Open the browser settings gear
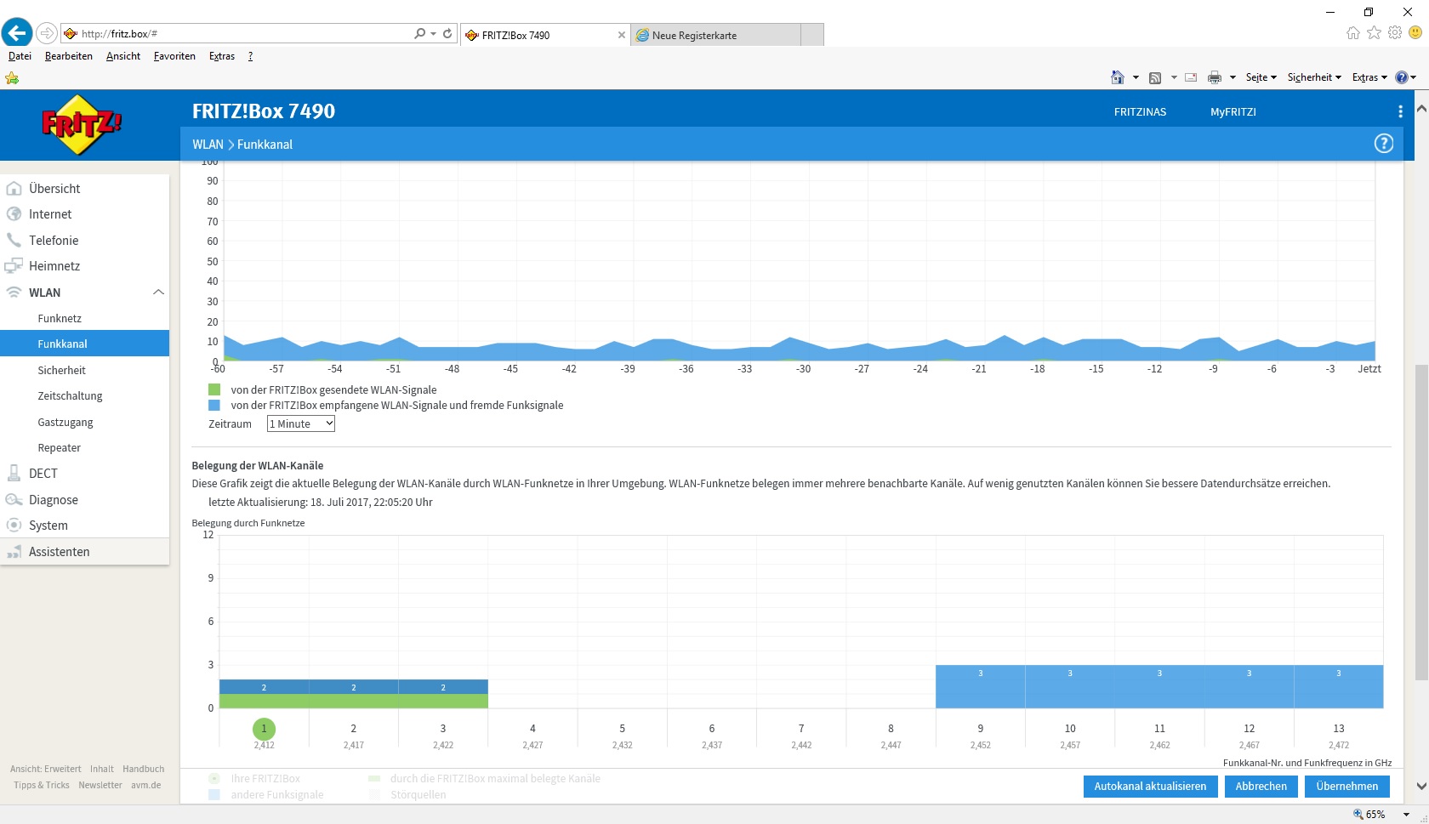The image size is (1429, 824). point(1395,32)
